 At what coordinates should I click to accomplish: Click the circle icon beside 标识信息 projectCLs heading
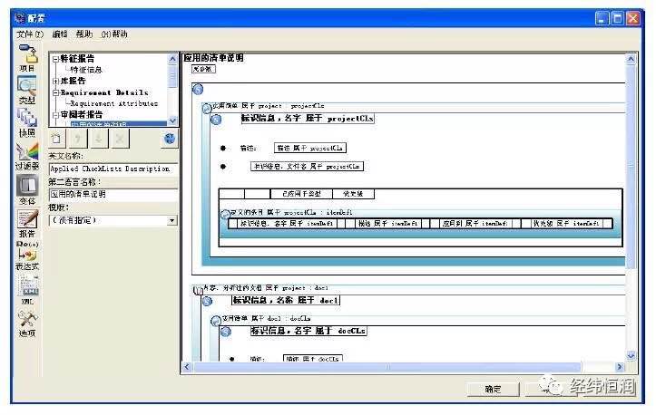216,120
